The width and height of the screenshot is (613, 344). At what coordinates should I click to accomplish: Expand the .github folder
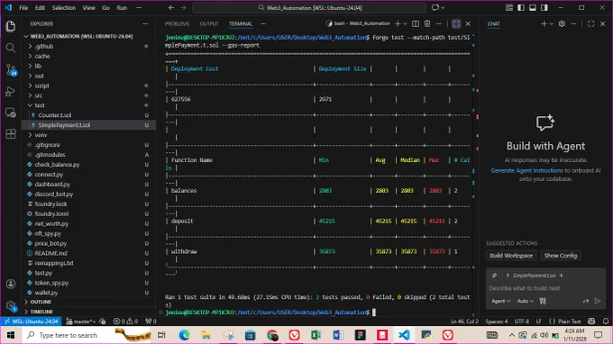[88, 46]
